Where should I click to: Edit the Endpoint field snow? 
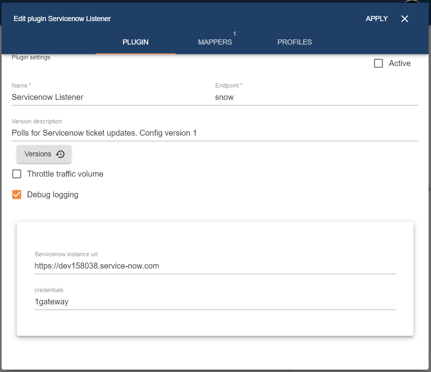click(x=317, y=97)
